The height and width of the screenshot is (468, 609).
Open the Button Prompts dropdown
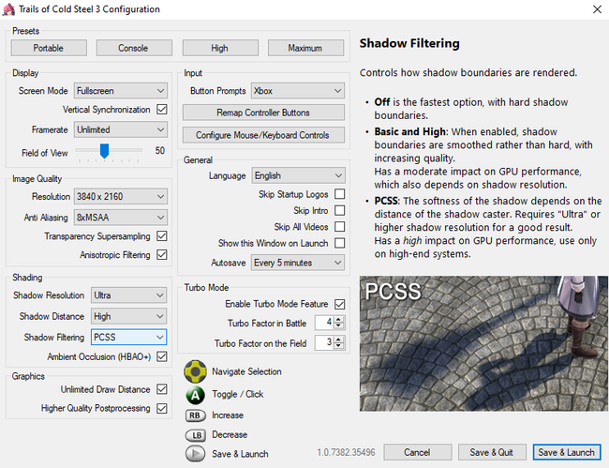298,91
